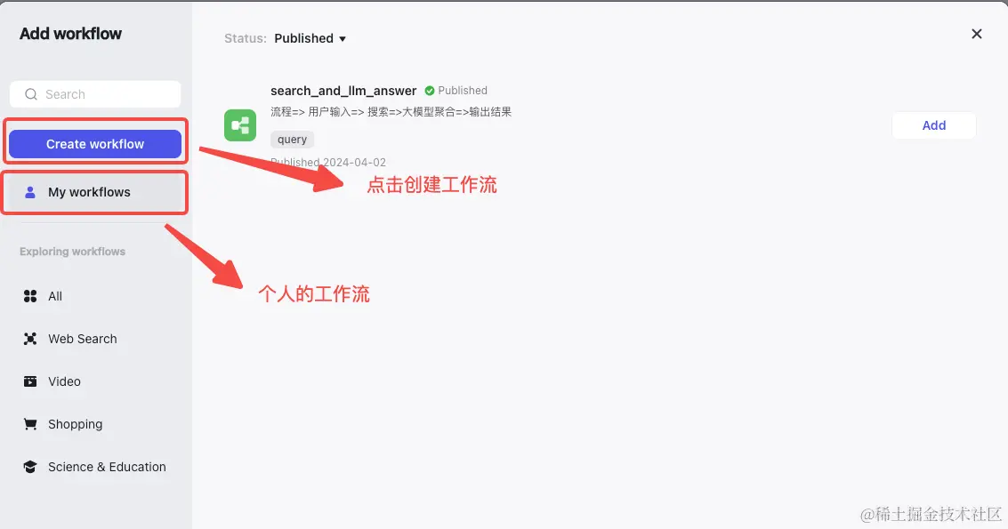This screenshot has height=529, width=1008.
Task: Click the green Published checkmark badge
Action: click(x=429, y=90)
